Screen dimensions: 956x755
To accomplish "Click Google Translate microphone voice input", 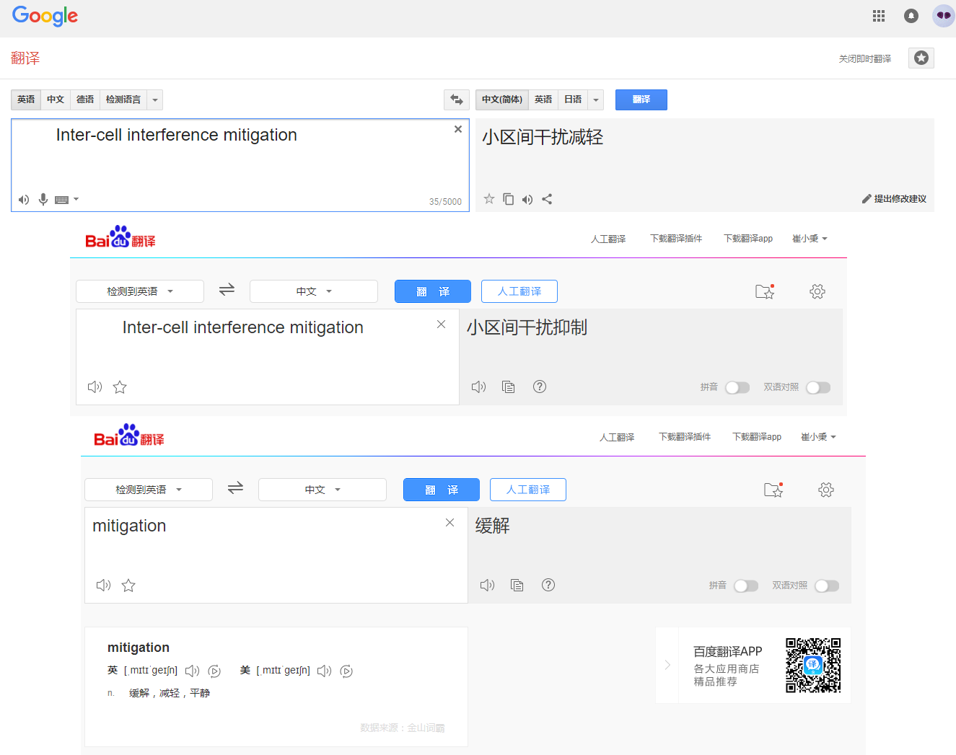I will point(43,200).
